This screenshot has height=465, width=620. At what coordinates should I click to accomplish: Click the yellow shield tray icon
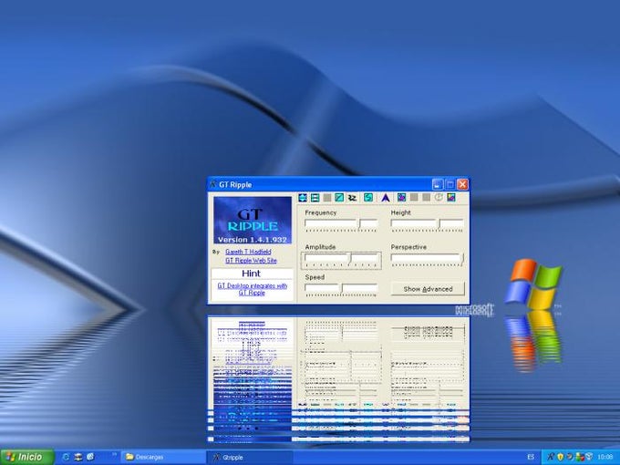click(x=560, y=457)
